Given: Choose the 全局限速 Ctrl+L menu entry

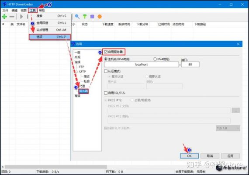Looking at the screenshot, I should (50, 23).
